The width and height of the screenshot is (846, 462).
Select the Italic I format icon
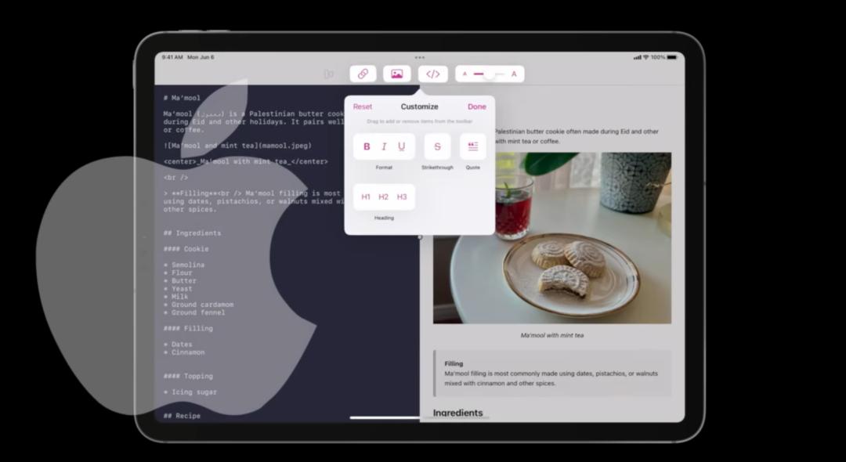click(x=384, y=146)
